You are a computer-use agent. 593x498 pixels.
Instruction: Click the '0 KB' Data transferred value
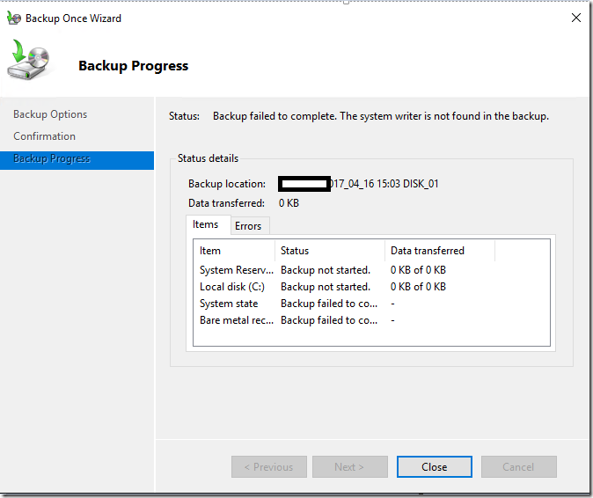pos(289,203)
